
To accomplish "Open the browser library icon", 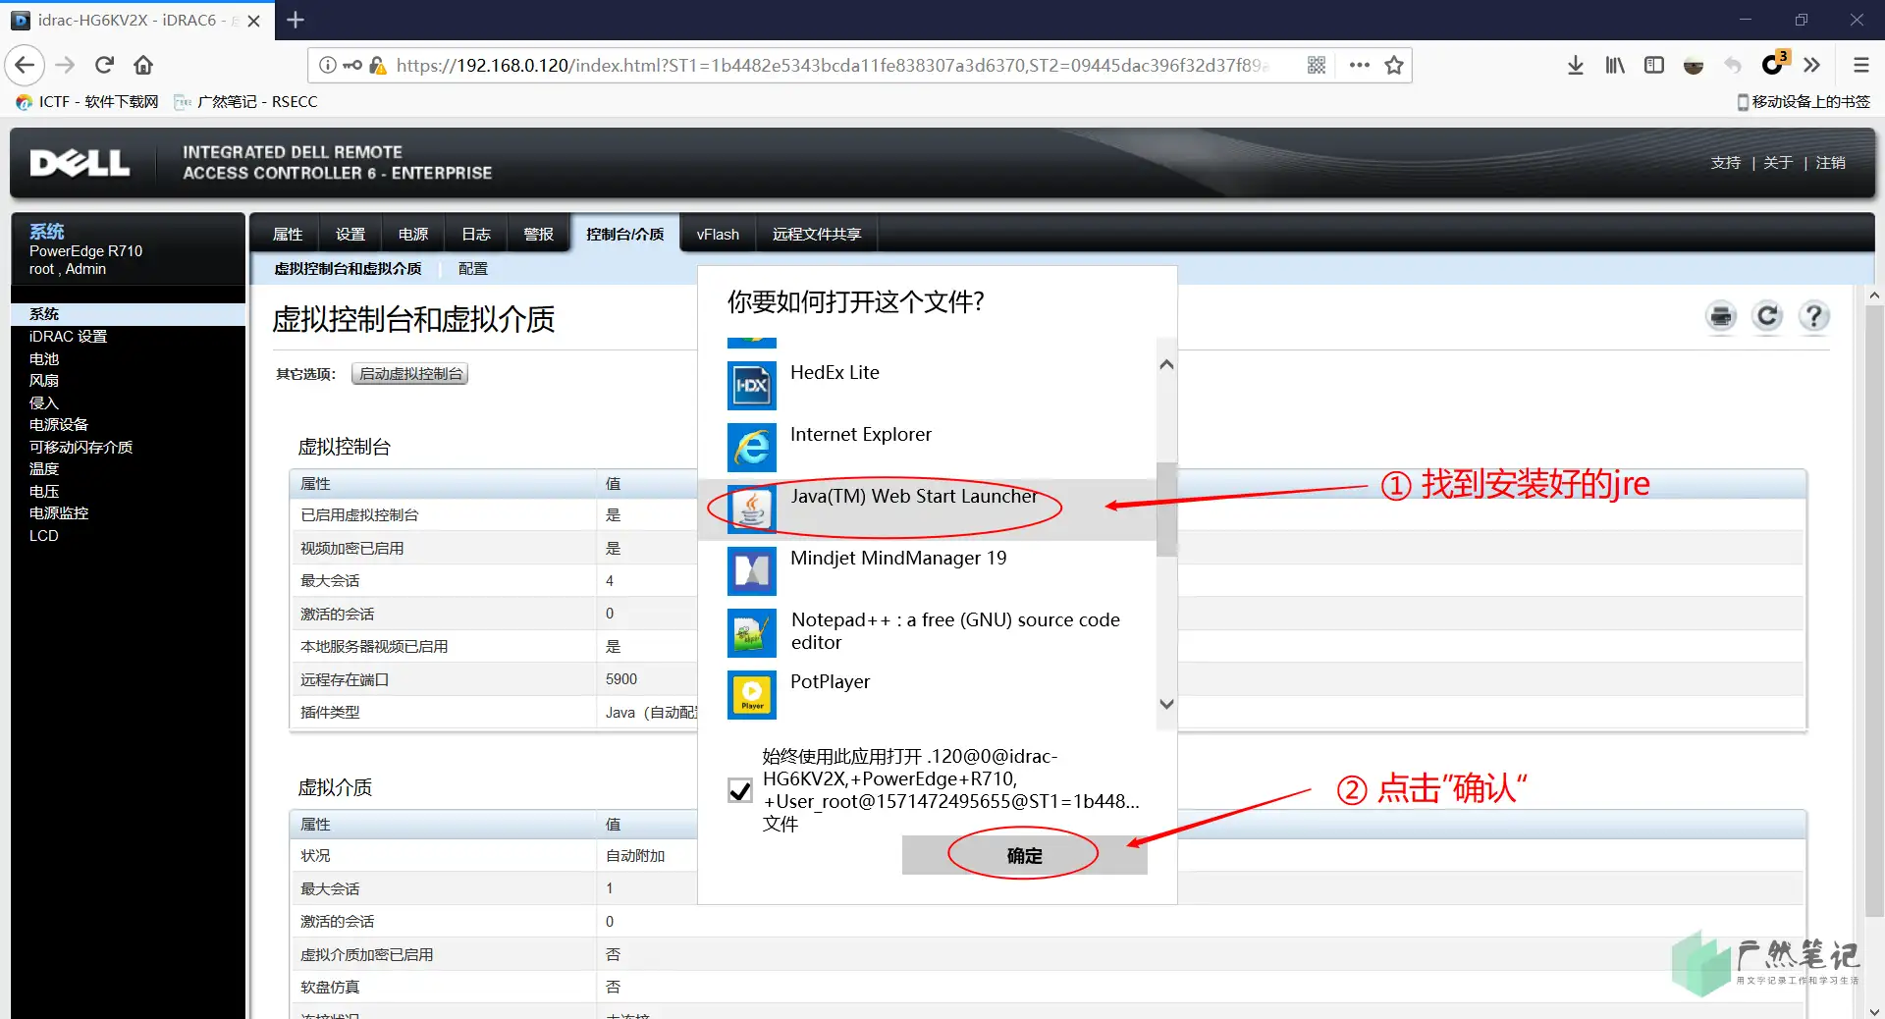I will pos(1615,66).
